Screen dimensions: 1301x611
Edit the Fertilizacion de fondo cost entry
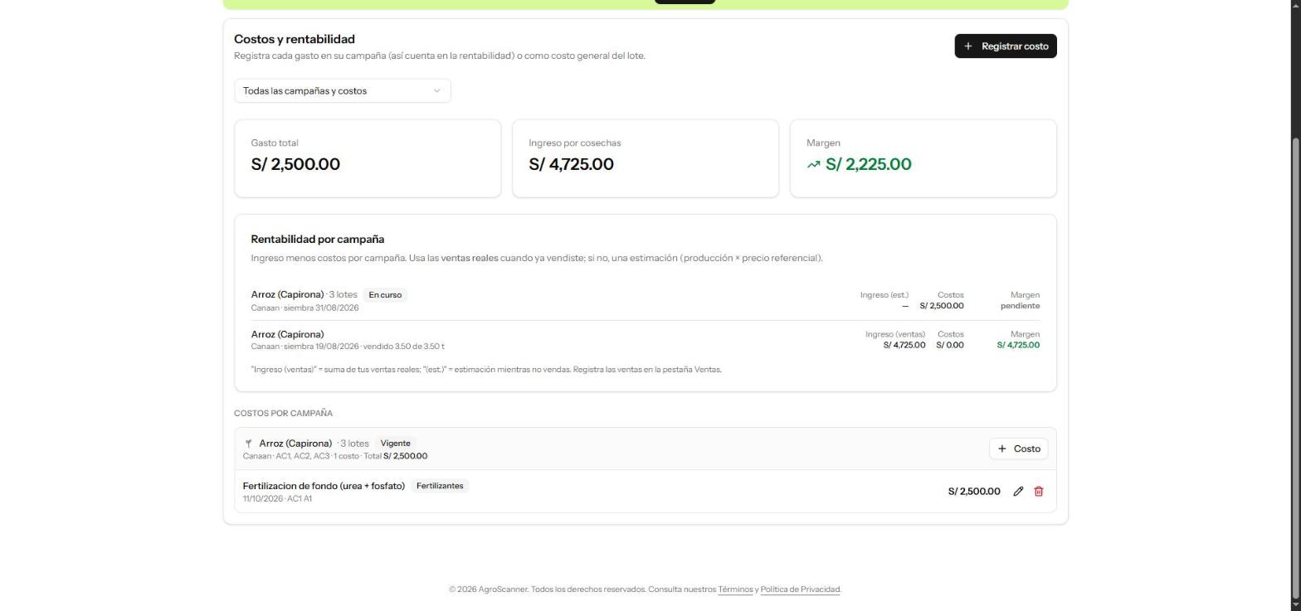pos(1018,492)
